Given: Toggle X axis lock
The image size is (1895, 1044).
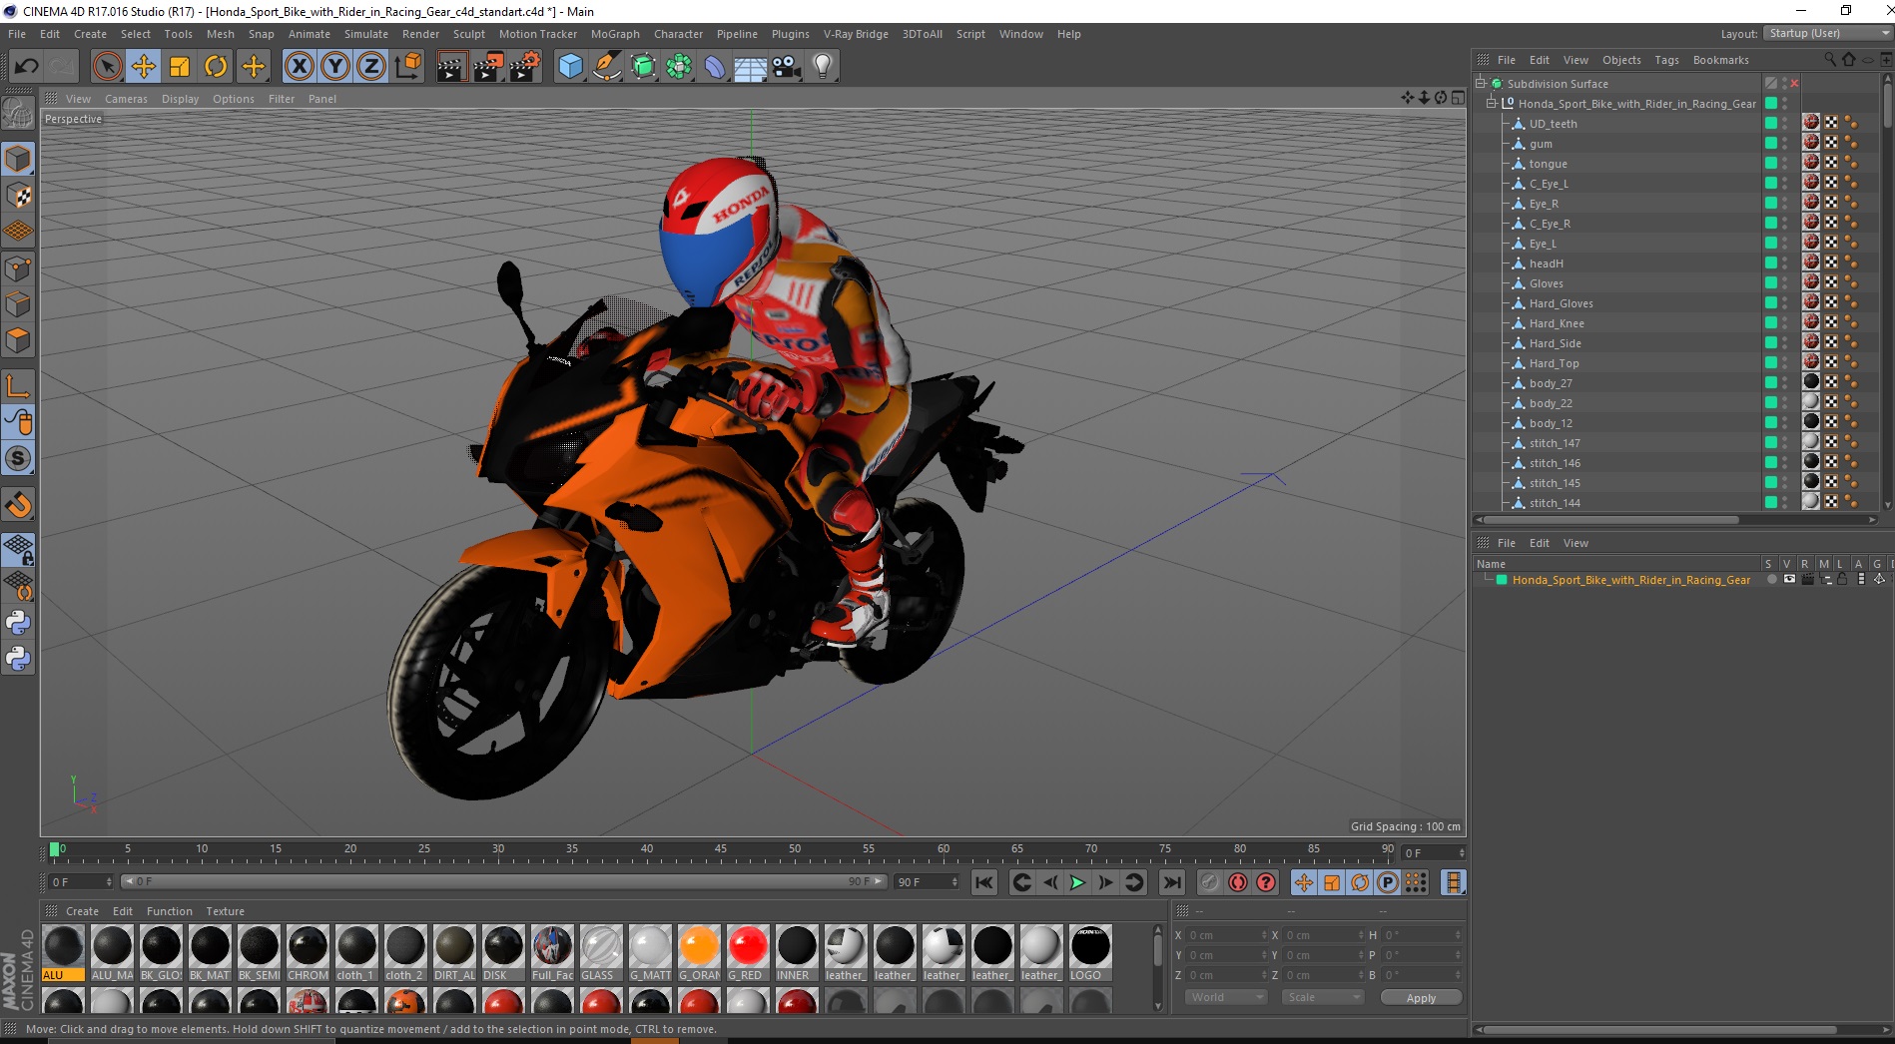Looking at the screenshot, I should point(299,67).
